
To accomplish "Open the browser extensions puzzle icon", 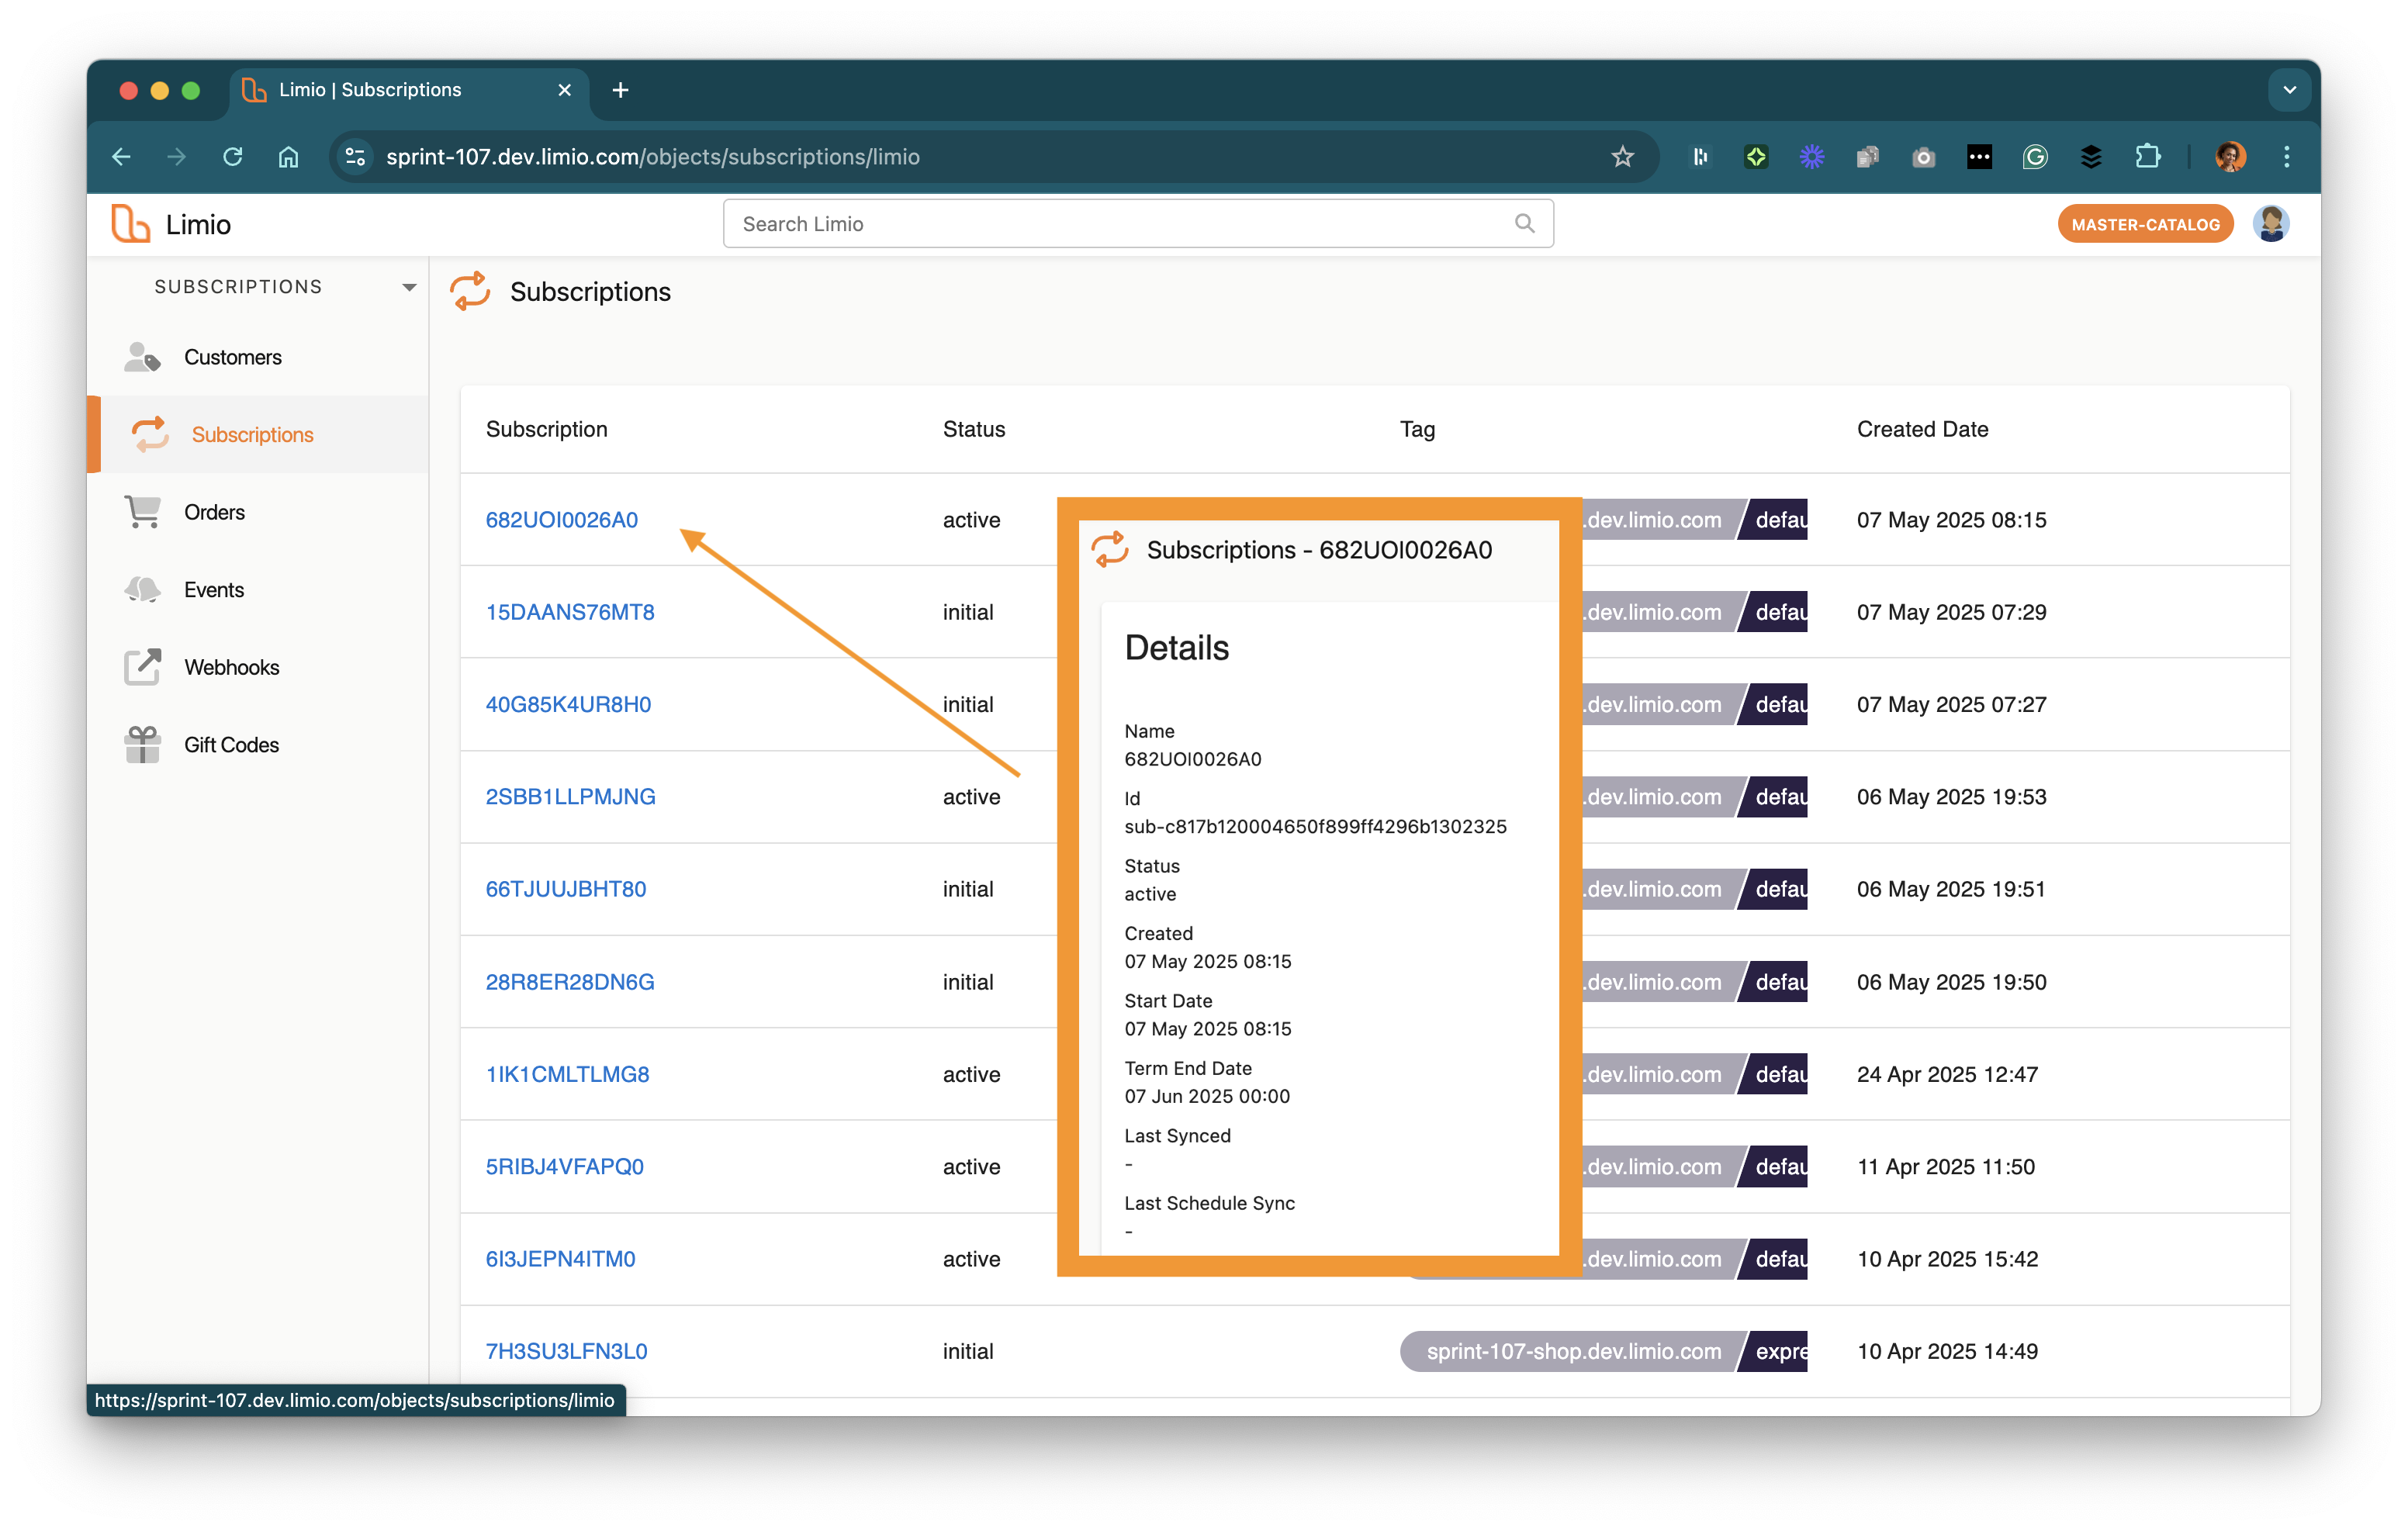I will (x=2147, y=157).
